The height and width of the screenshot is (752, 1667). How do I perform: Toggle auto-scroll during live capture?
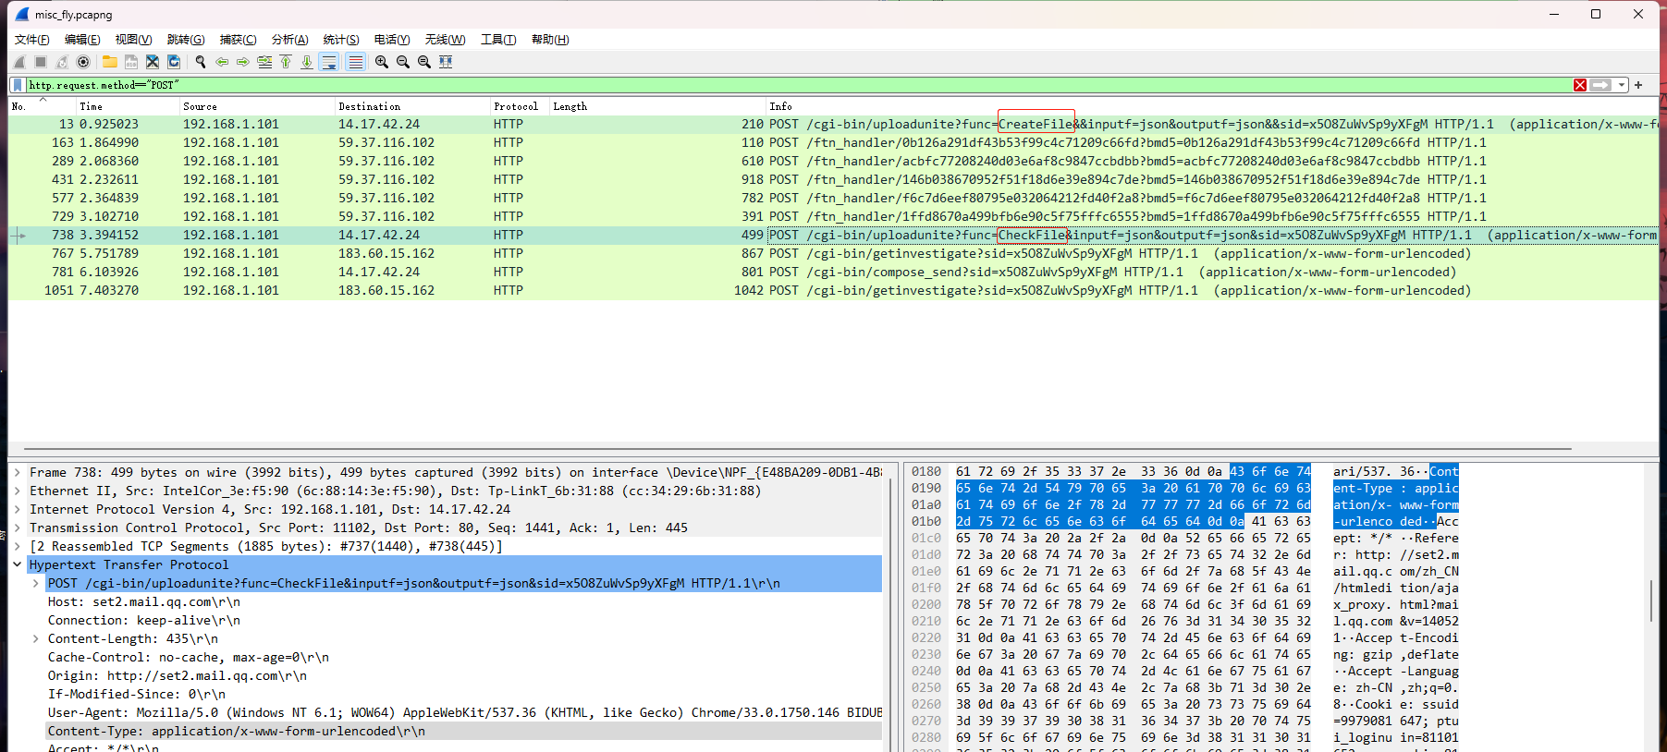click(x=329, y=62)
